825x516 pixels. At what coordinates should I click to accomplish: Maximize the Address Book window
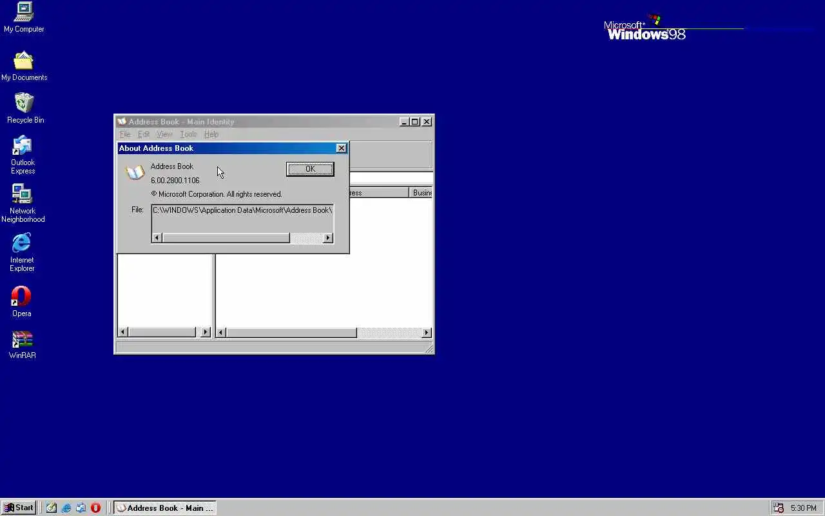tap(414, 122)
